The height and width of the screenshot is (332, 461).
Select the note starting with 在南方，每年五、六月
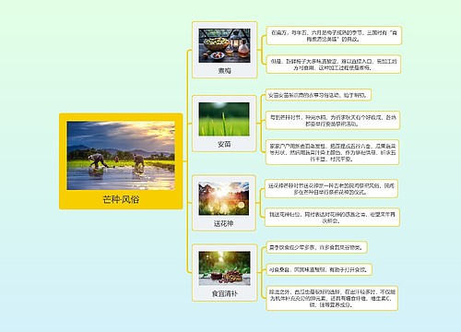[x=334, y=36]
